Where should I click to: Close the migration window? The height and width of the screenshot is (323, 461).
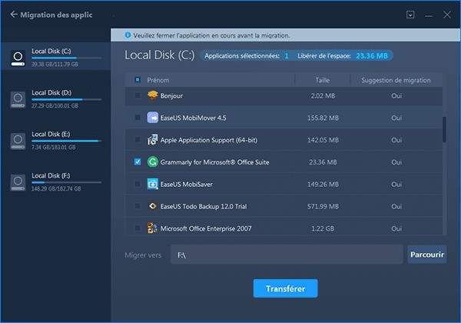(447, 15)
